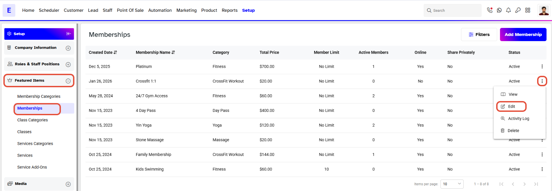Image resolution: width=552 pixels, height=191 pixels.
Task: Choose Activity Log from the context menu
Action: (x=520, y=119)
